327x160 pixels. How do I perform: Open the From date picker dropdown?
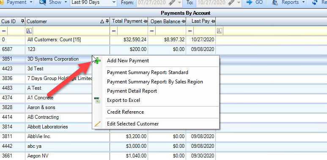tap(180, 3)
